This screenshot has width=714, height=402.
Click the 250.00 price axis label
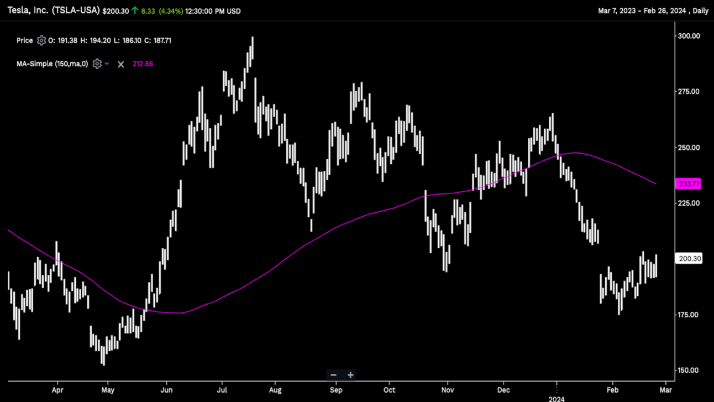(x=690, y=148)
